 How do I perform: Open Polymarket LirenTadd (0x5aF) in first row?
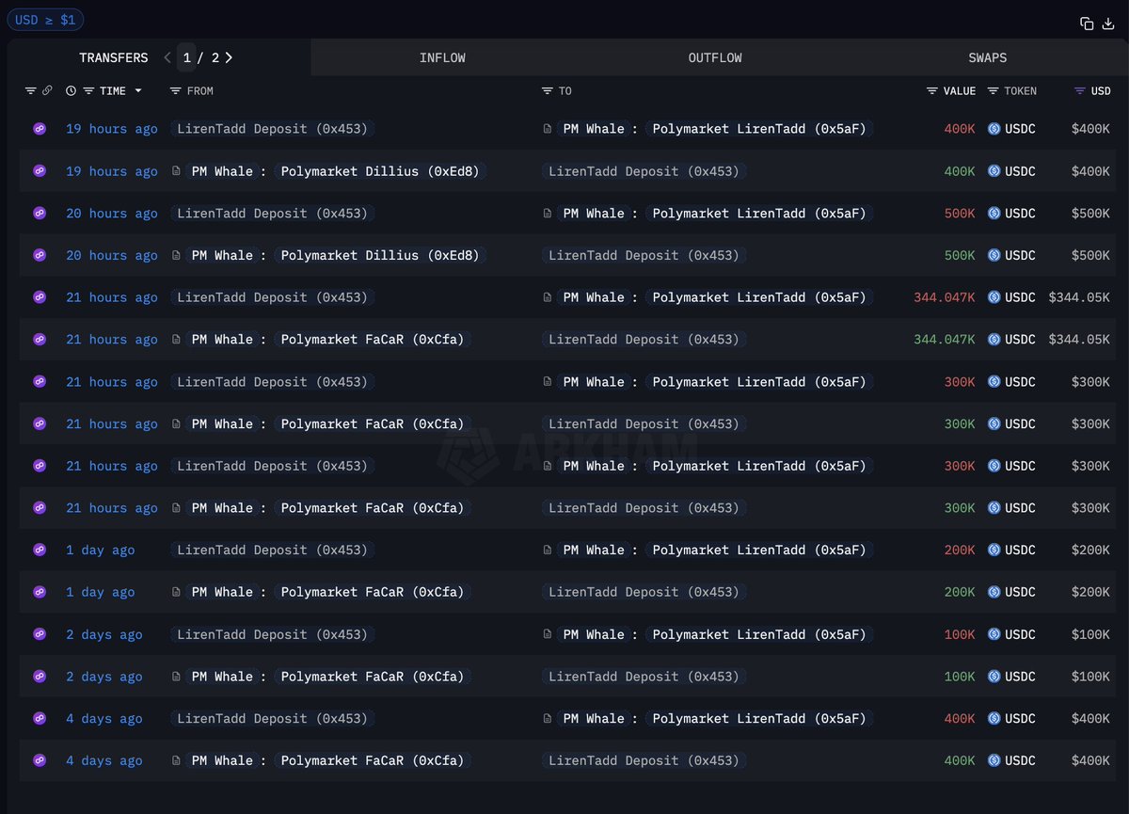tap(758, 129)
